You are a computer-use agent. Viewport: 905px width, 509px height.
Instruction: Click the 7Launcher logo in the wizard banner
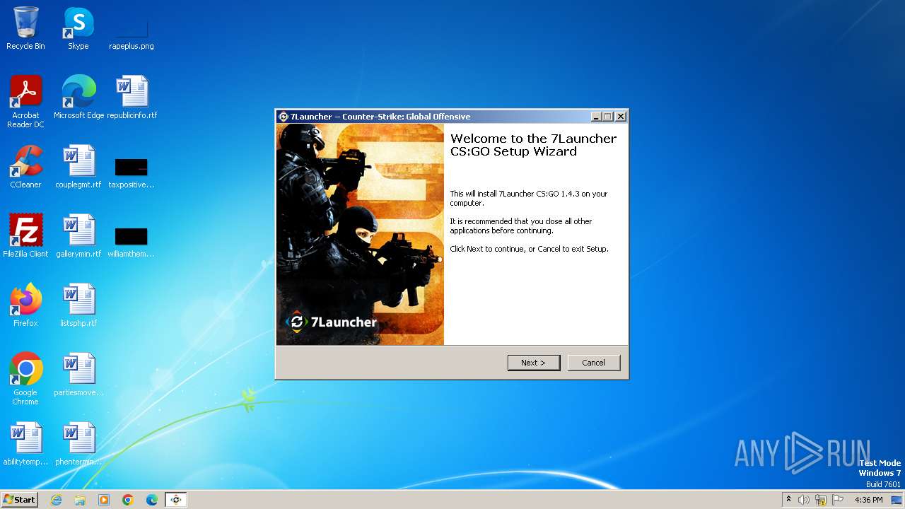[x=331, y=322]
